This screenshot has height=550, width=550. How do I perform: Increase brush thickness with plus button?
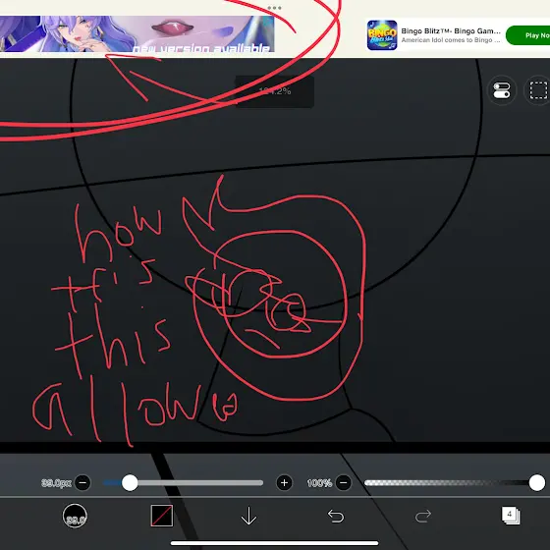point(284,483)
